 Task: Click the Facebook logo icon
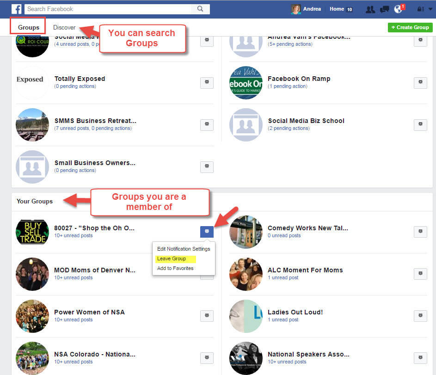[17, 9]
